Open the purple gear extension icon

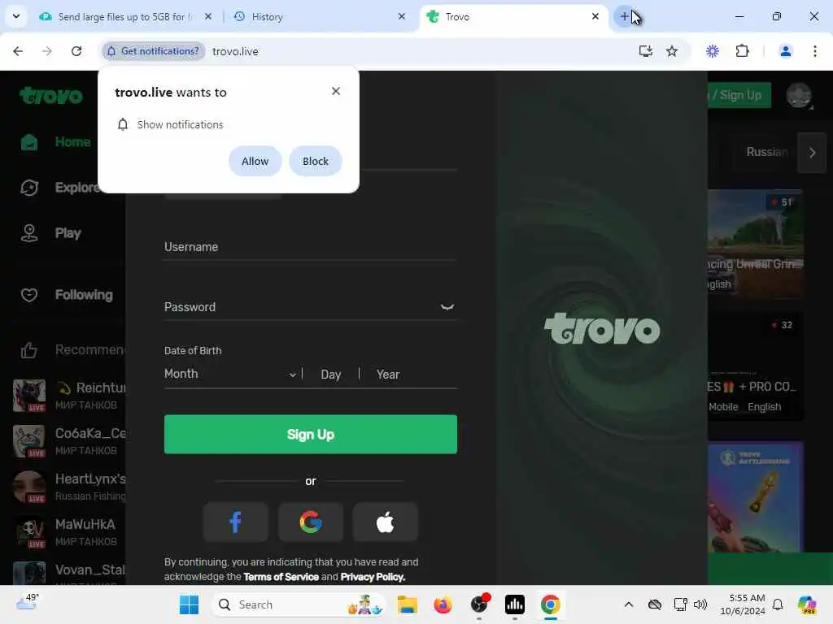click(713, 51)
